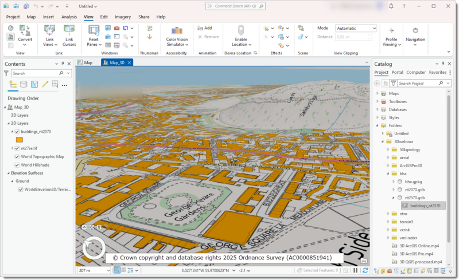This screenshot has height=280, width=459.
Task: Open the Imagery ribbon tab
Action: coord(123,17)
